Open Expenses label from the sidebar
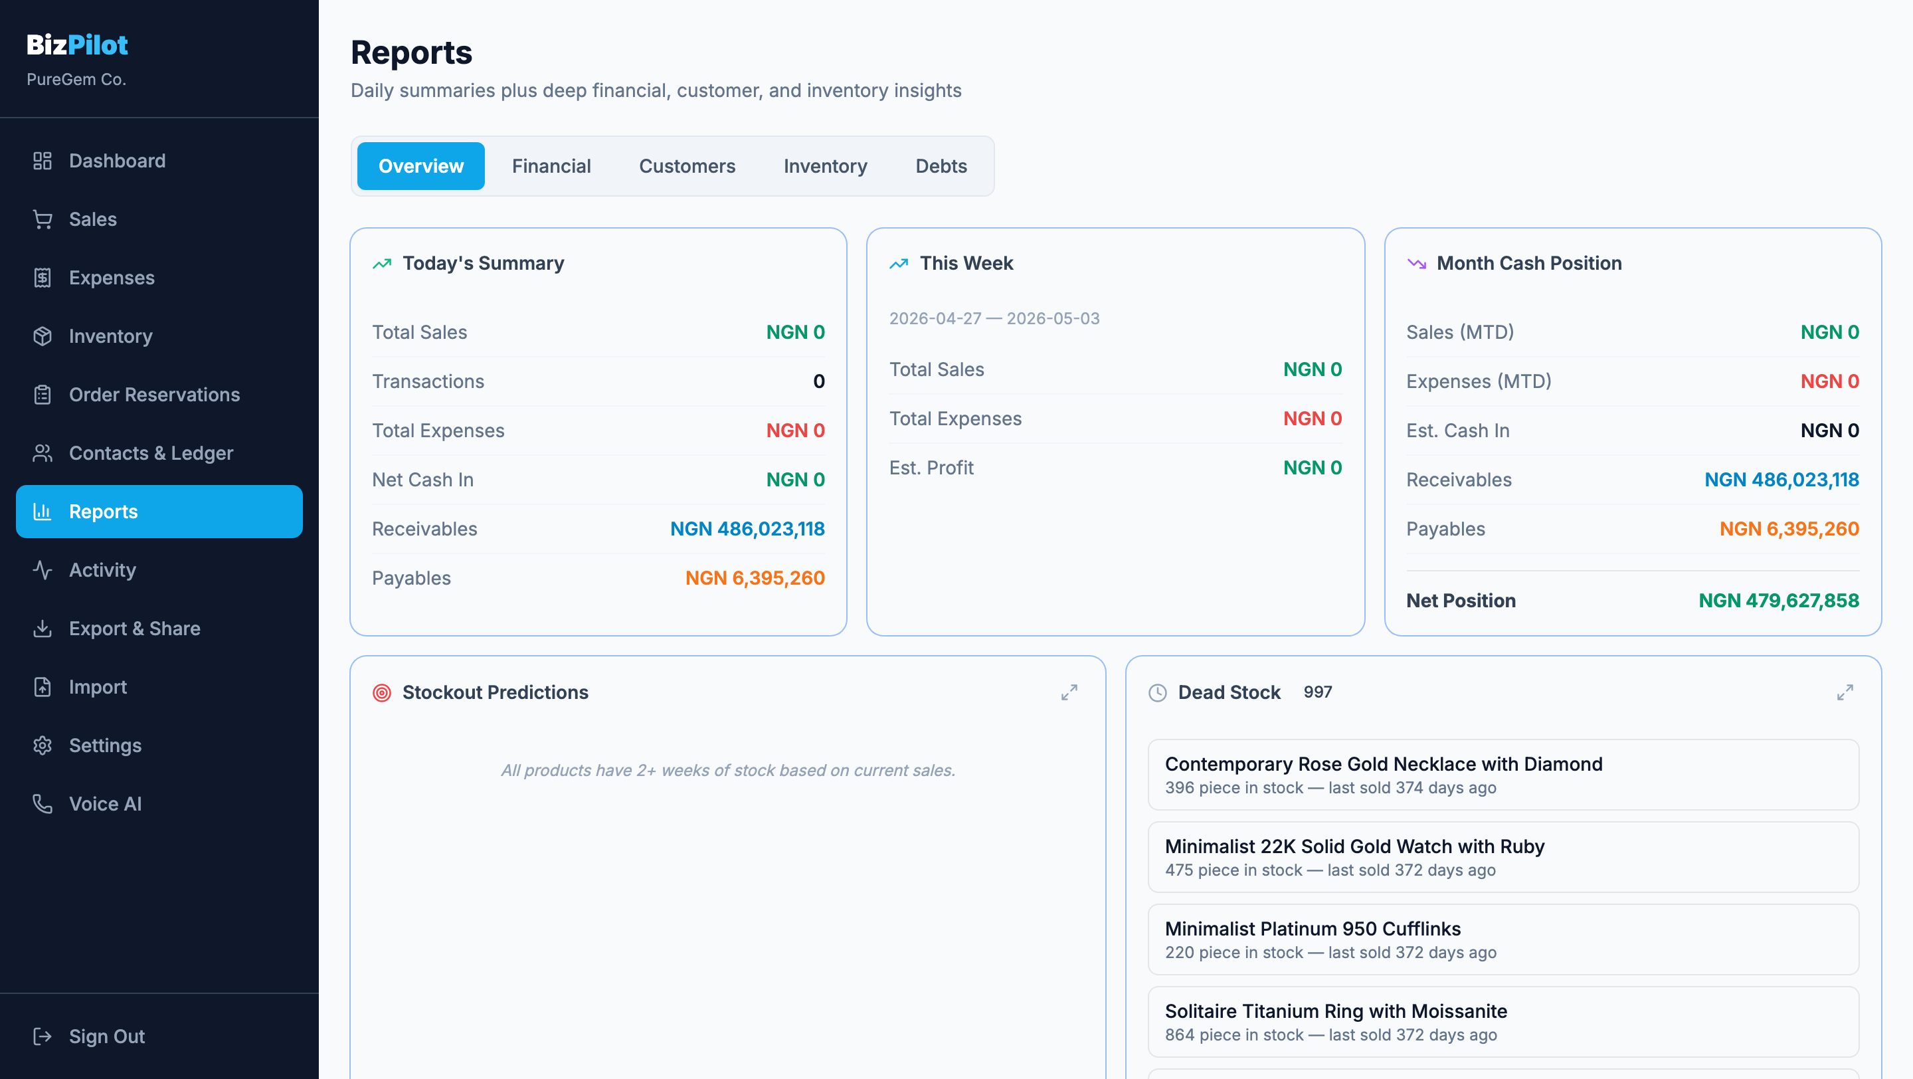Viewport: 1913px width, 1079px height. pos(112,278)
